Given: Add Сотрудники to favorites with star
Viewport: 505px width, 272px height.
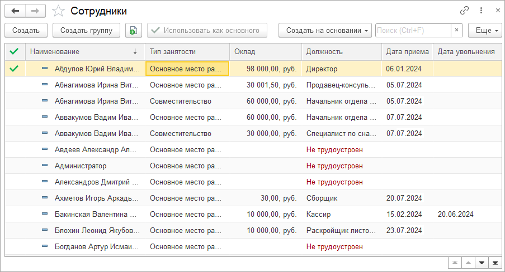Looking at the screenshot, I should pos(58,11).
